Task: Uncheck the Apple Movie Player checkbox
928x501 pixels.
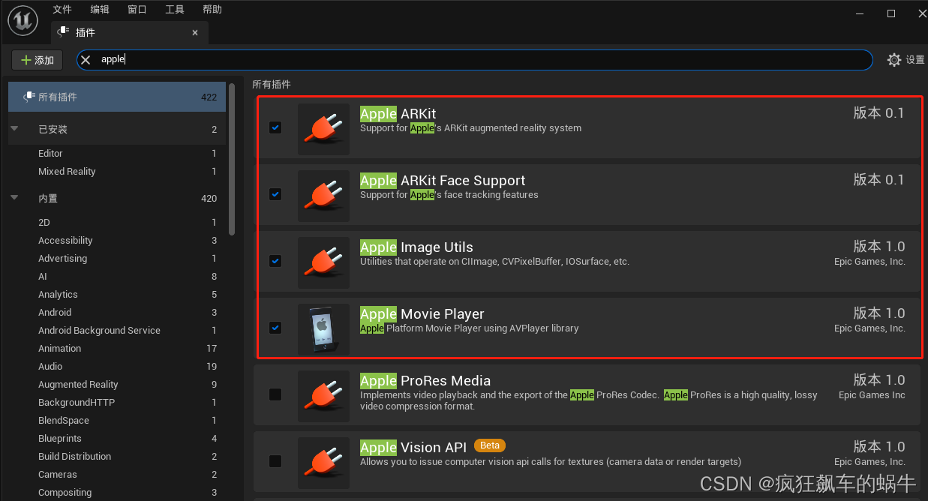Action: tap(275, 328)
